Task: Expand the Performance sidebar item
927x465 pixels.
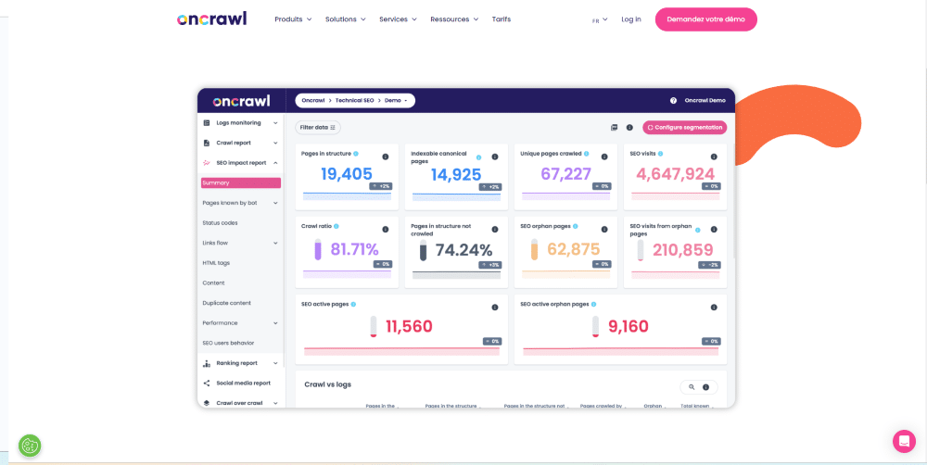Action: [x=241, y=323]
